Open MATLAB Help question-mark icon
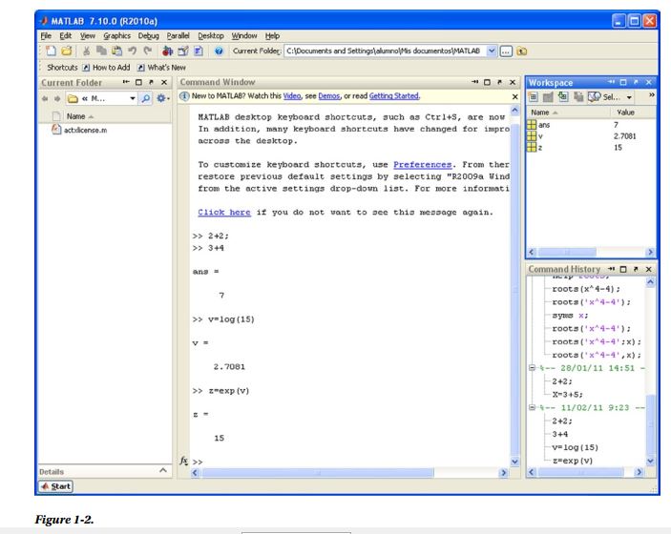Viewport: 671px width, 534px height. pos(219,51)
